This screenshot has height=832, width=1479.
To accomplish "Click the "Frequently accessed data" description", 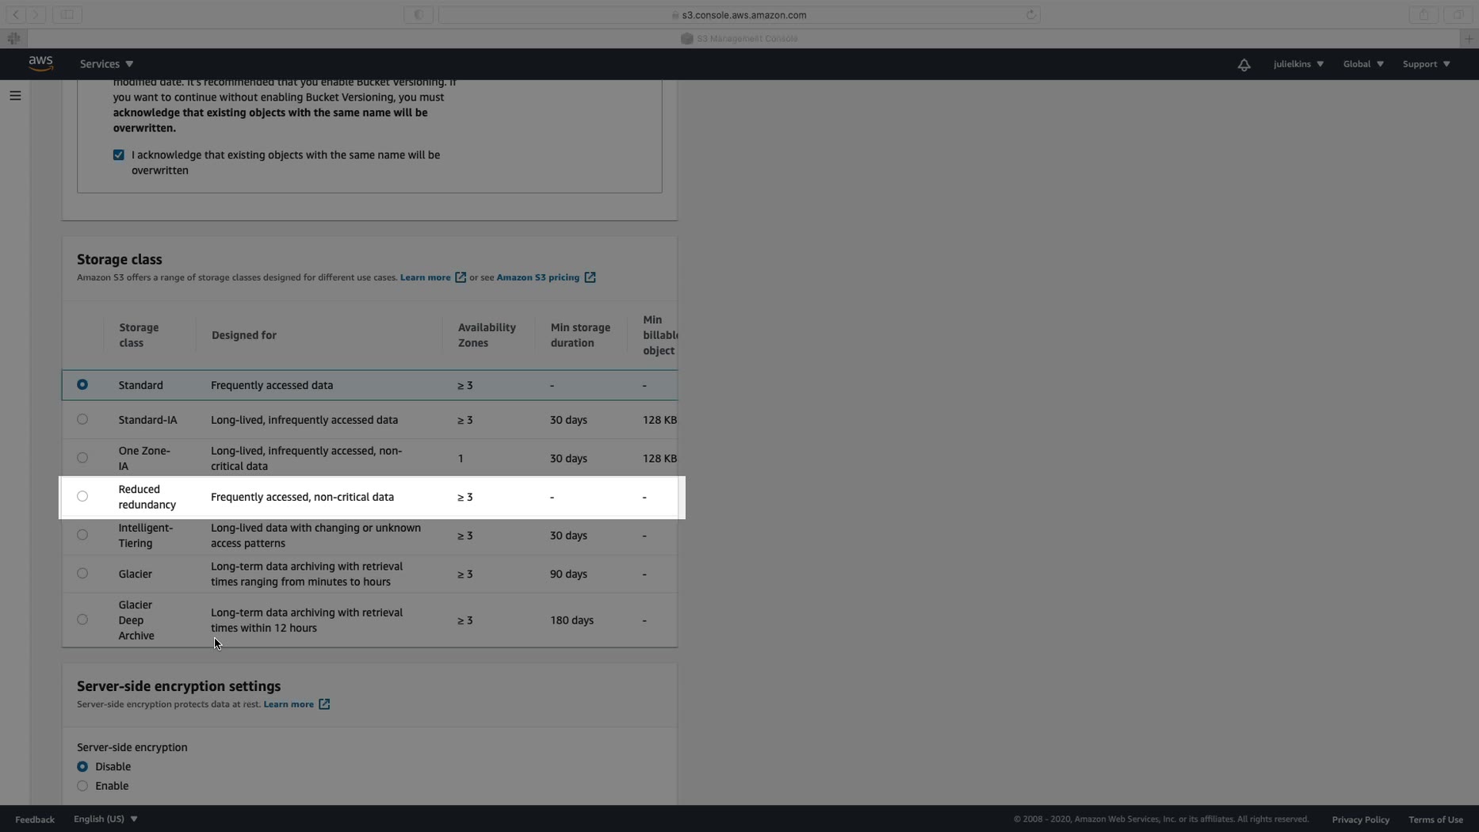I will [272, 385].
